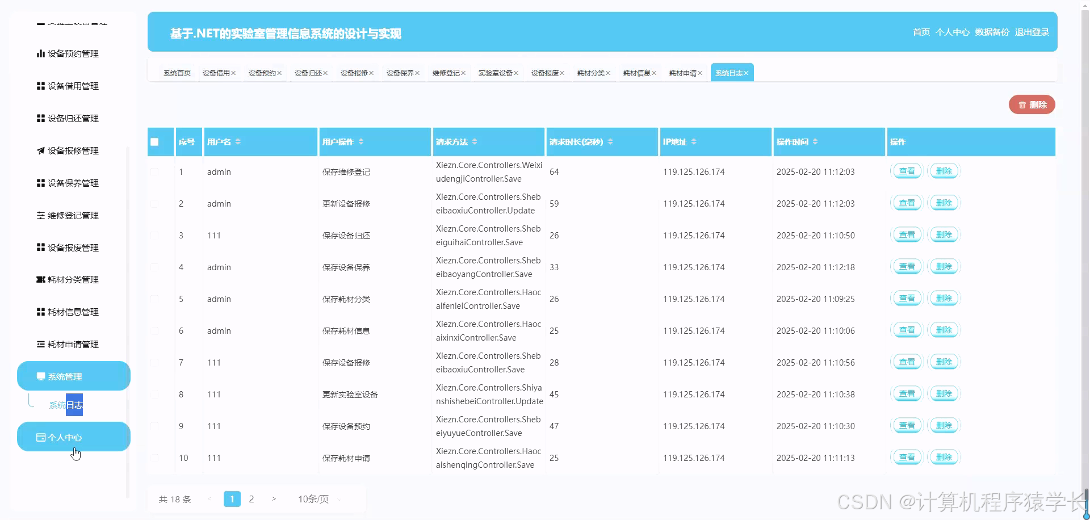Screen dimensions: 1090x520
Task: Click the 系统管理 monitor icon
Action: click(x=40, y=376)
